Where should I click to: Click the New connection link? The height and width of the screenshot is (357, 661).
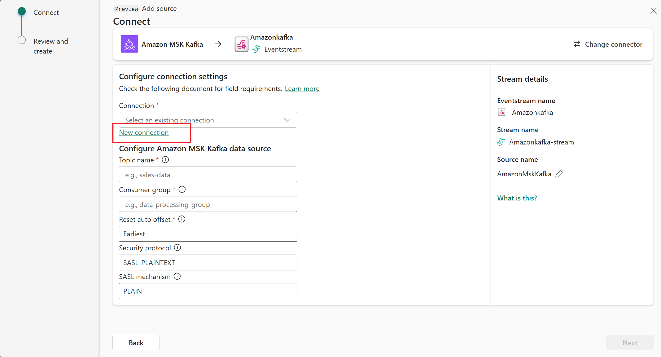pyautogui.click(x=143, y=132)
